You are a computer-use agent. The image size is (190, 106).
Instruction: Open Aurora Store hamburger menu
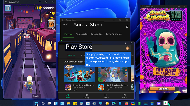[65, 24]
